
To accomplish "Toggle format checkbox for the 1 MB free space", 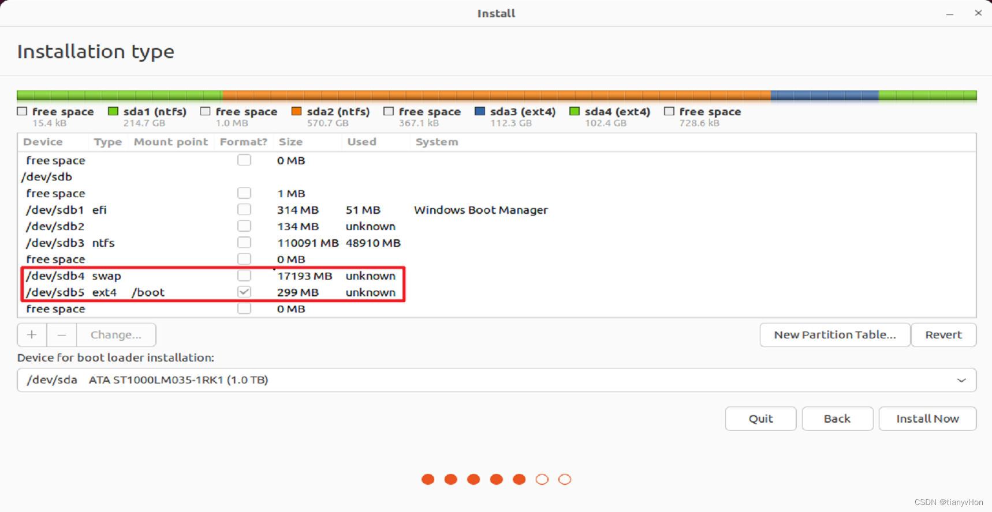I will pyautogui.click(x=244, y=193).
